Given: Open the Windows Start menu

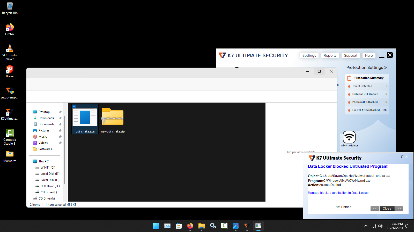Looking at the screenshot, I should coord(156,226).
